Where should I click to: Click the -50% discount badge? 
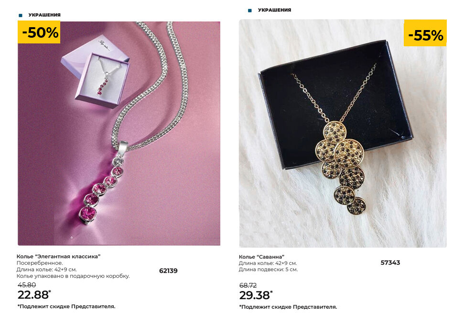pos(39,32)
